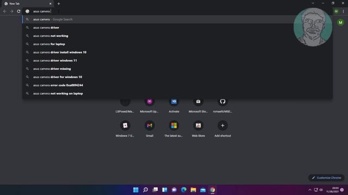Open the Web Store shortcut
The image size is (348, 195).
(x=198, y=129)
